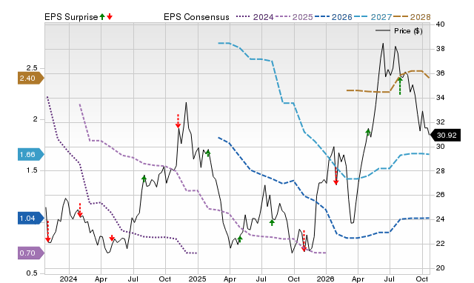Click the red surprise arrow after January 2026

(x=336, y=176)
